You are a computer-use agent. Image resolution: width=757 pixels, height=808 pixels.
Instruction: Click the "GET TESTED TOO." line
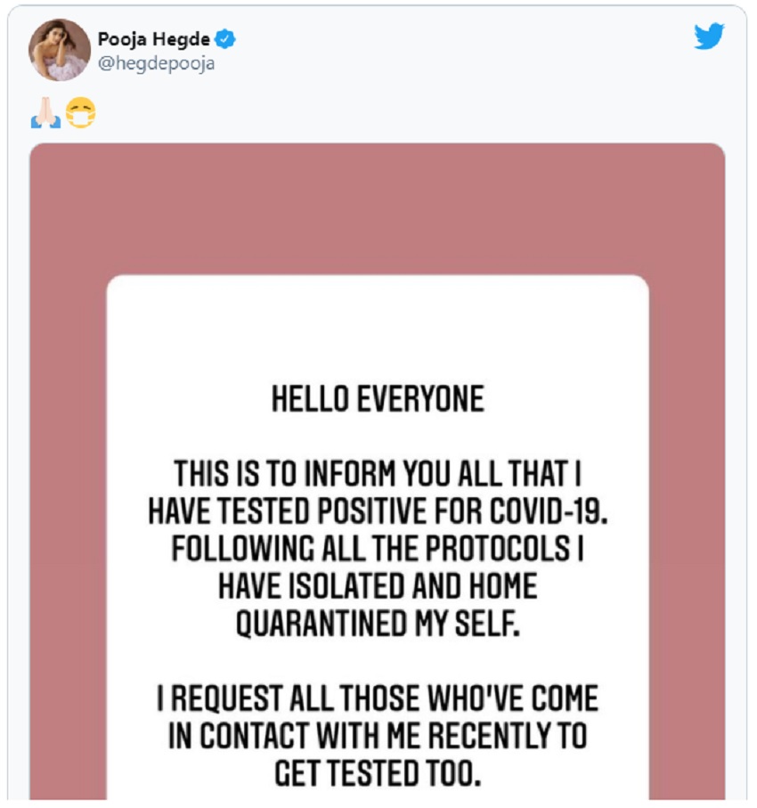click(378, 774)
